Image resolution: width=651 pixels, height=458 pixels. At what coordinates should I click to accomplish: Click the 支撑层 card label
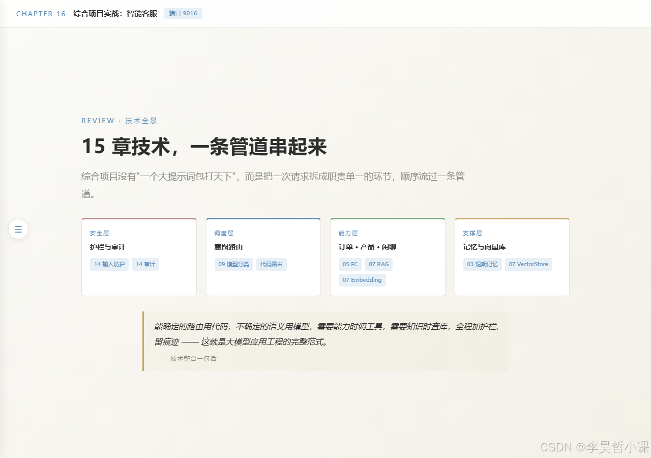coord(472,233)
